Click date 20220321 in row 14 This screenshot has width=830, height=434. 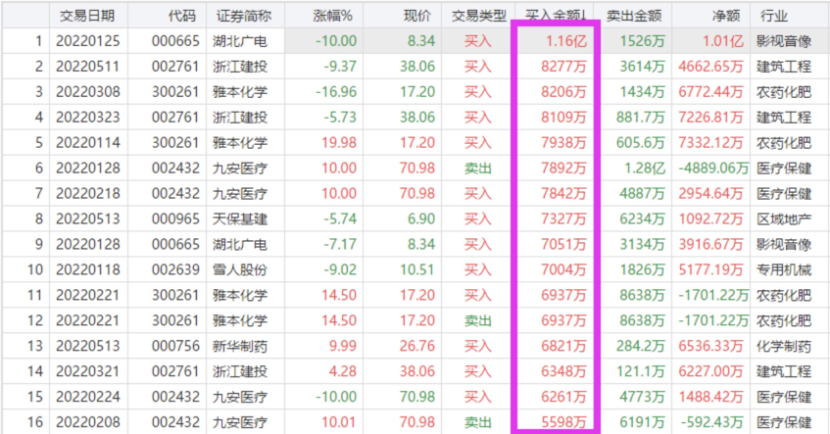coord(88,371)
